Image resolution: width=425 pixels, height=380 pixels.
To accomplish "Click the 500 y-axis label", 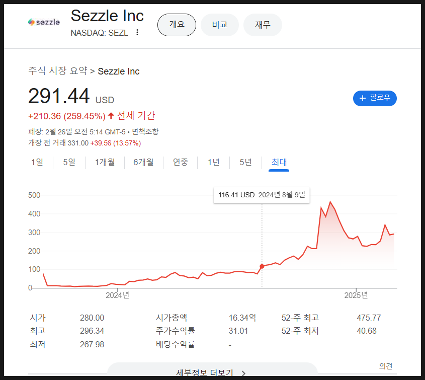I will pyautogui.click(x=34, y=195).
